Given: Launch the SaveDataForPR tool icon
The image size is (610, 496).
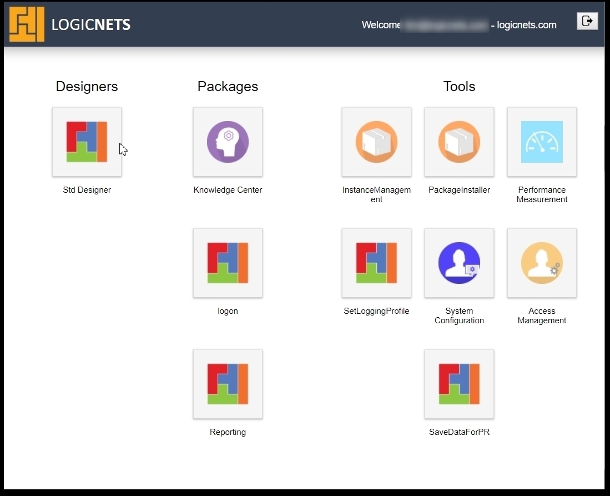Looking at the screenshot, I should (459, 384).
